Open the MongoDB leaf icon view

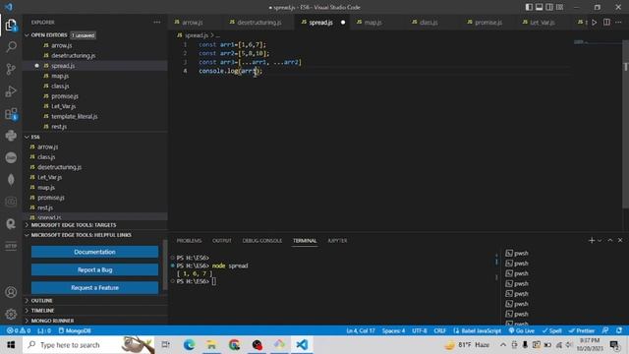[x=11, y=179]
